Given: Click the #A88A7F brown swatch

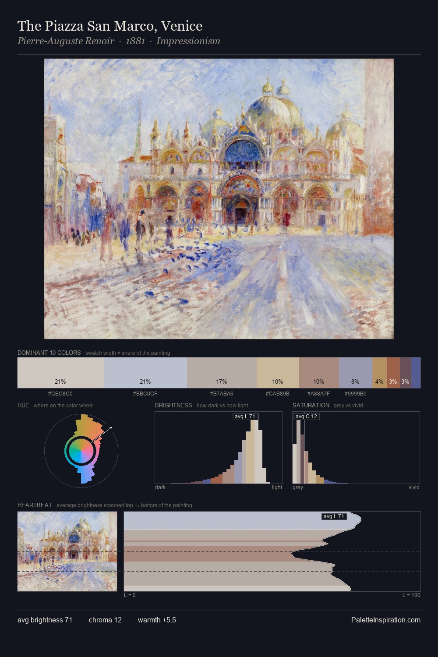Looking at the screenshot, I should (x=319, y=373).
